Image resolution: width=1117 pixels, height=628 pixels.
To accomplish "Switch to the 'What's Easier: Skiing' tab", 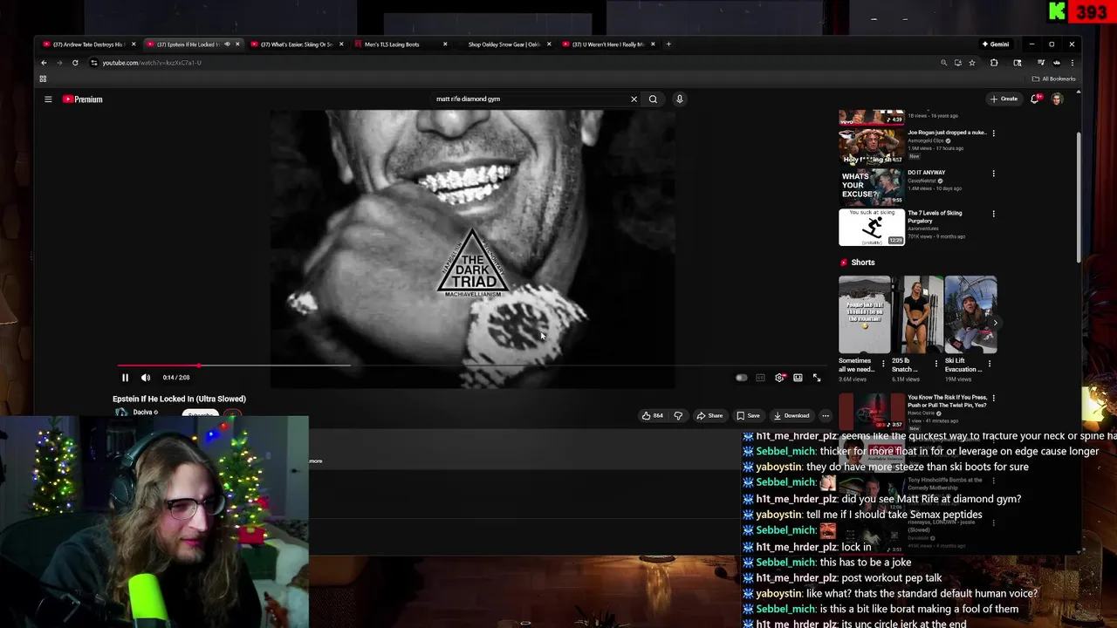I will pos(297,44).
